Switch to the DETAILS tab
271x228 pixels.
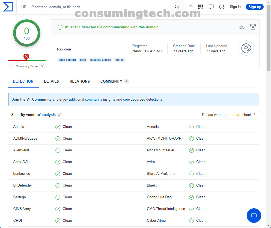click(x=51, y=81)
